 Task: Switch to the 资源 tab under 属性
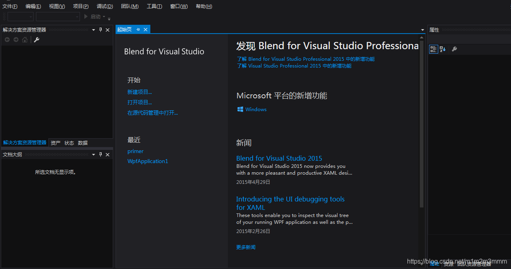[x=449, y=264]
